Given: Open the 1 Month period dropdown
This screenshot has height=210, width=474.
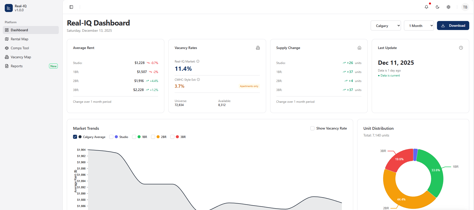Looking at the screenshot, I should coord(419,25).
